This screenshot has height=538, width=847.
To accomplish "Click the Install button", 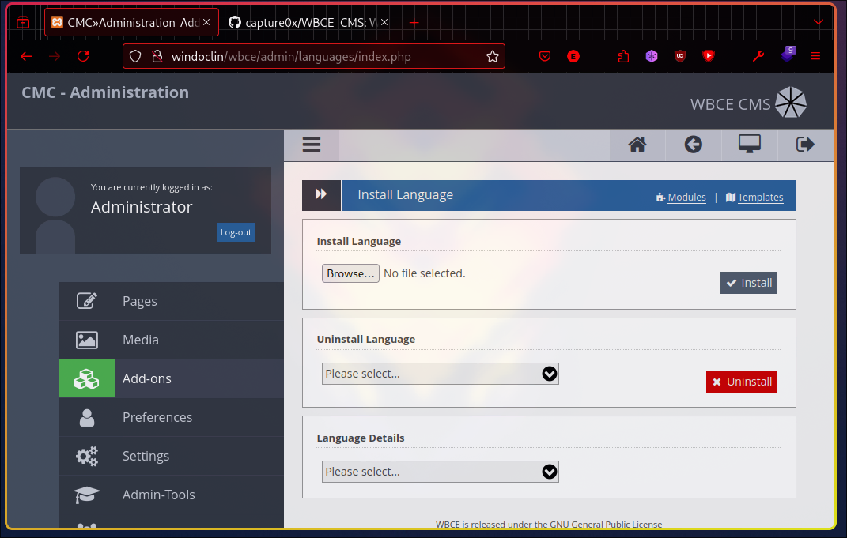I will (747, 282).
